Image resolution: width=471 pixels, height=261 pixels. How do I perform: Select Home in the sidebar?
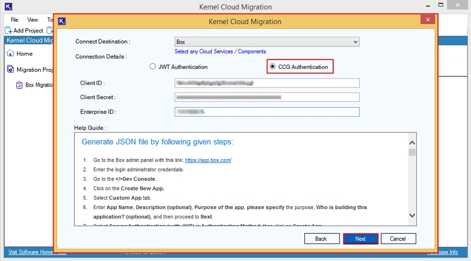[x=24, y=54]
